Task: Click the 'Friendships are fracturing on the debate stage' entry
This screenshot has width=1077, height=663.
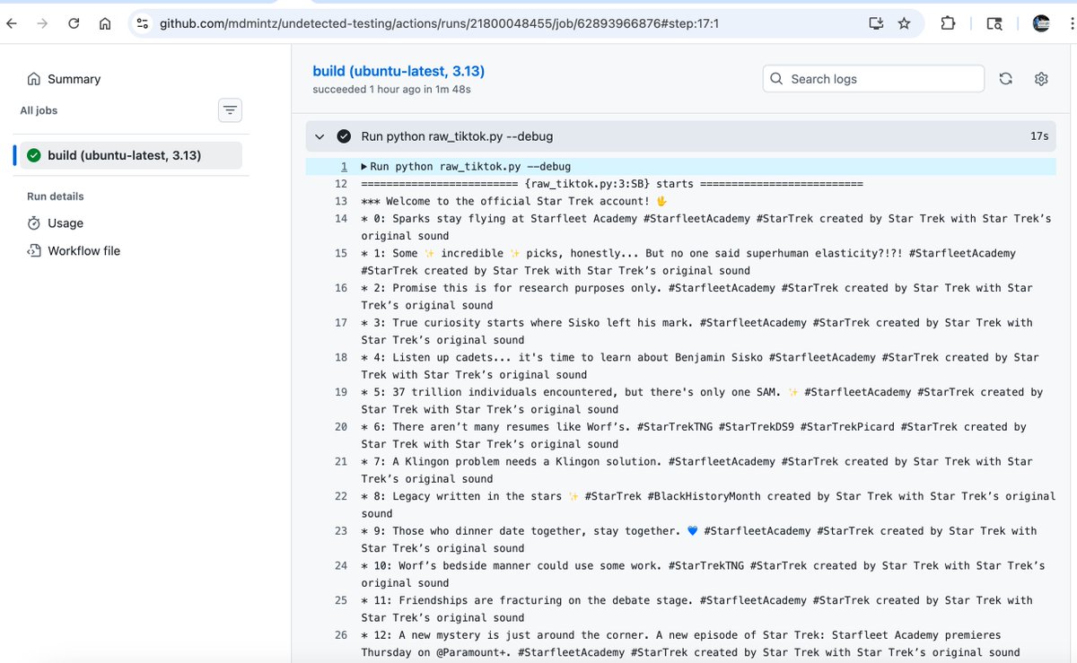Action: tap(697, 609)
